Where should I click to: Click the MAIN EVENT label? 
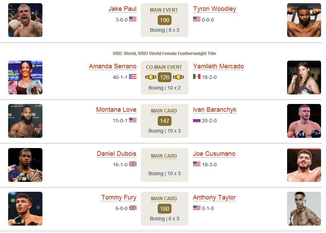[164, 10]
